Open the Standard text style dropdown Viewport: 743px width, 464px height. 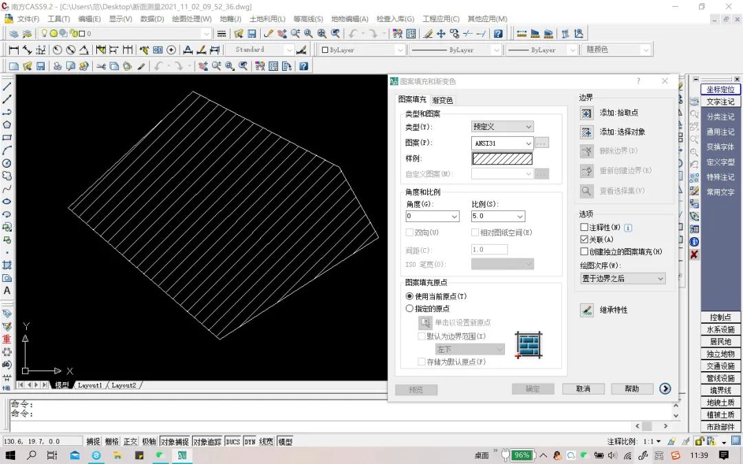[259, 49]
